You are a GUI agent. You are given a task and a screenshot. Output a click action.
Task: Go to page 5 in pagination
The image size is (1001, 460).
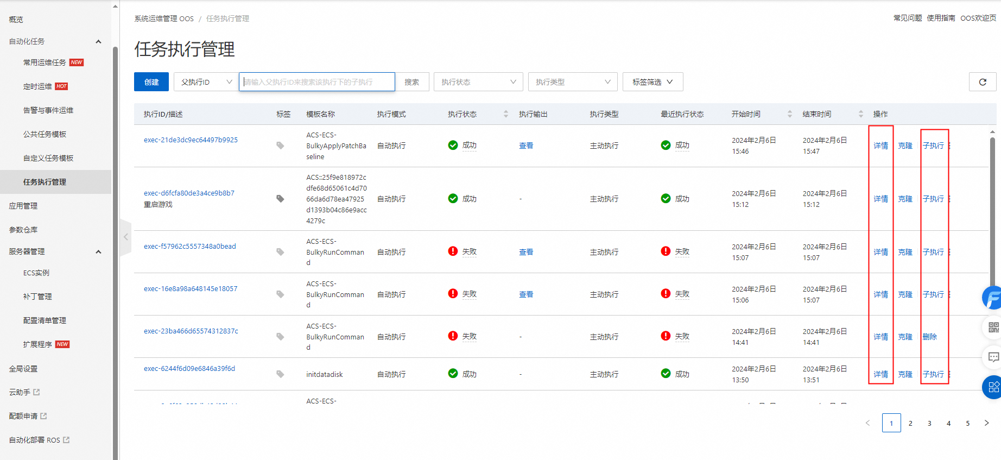(x=968, y=423)
